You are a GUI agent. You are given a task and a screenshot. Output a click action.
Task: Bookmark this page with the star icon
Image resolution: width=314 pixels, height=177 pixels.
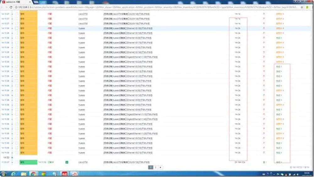pyautogui.click(x=302, y=7)
